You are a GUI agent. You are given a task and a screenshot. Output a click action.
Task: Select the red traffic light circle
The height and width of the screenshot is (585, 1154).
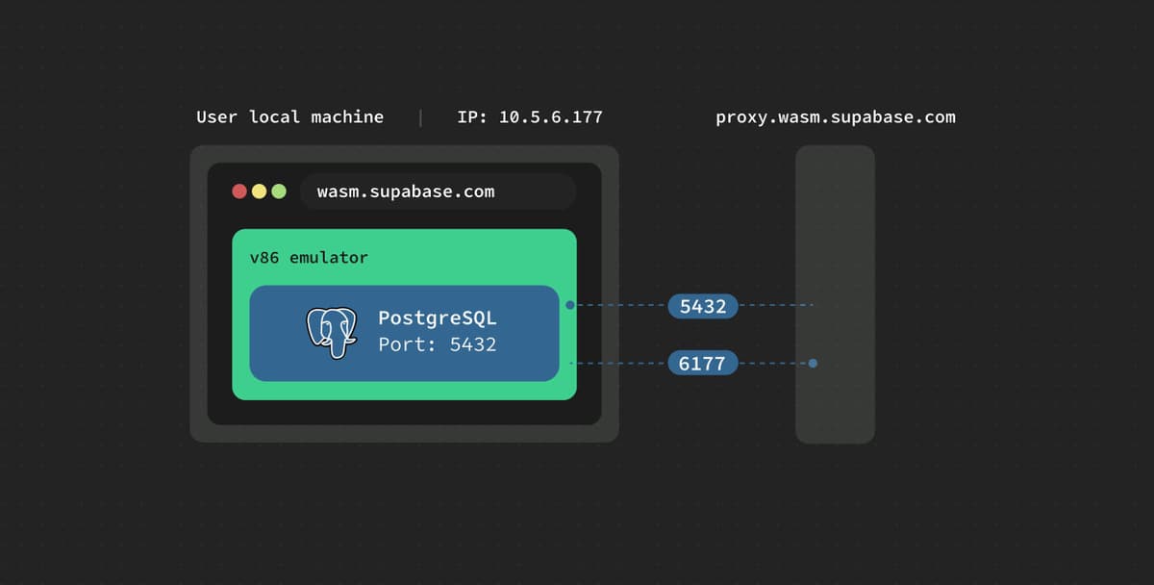(x=238, y=191)
